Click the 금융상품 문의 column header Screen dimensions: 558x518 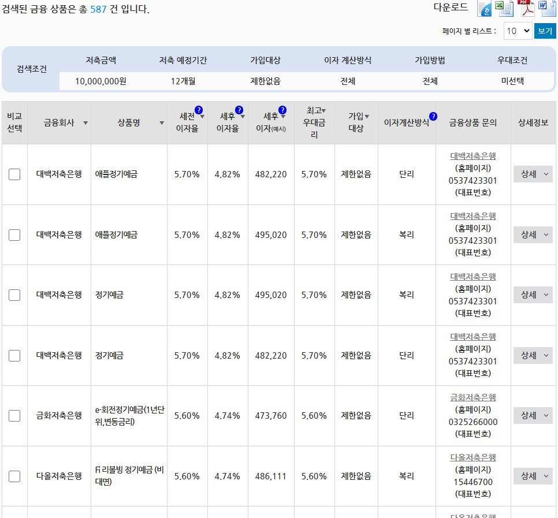click(473, 123)
